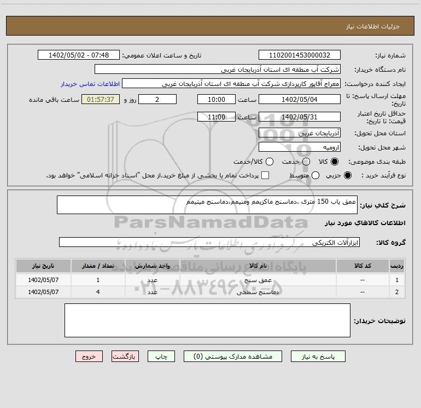Click the general need description text box
This screenshot has height=408, width=421.
(207, 205)
